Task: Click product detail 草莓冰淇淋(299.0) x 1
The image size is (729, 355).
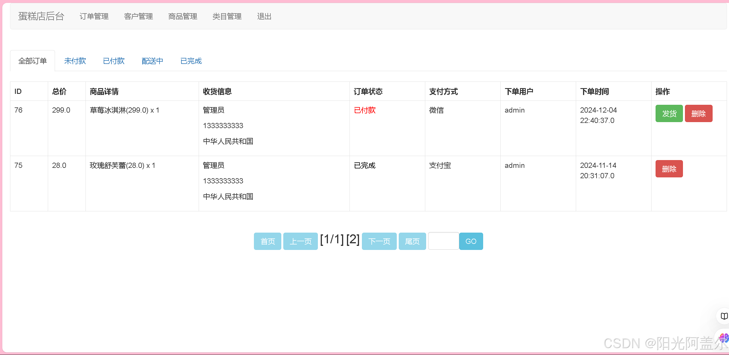Action: (x=124, y=110)
